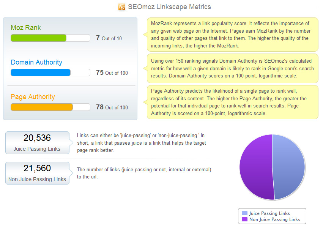Click the SEOmoz orange logo icon
323x232 pixels.
121,7
